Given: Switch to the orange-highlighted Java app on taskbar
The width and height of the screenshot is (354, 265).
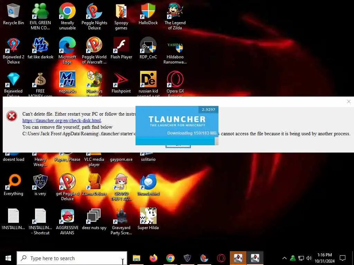Looking at the screenshot, I should click(x=238, y=258).
